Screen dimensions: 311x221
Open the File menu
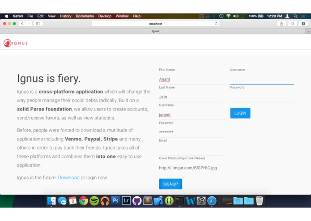[x=30, y=16]
